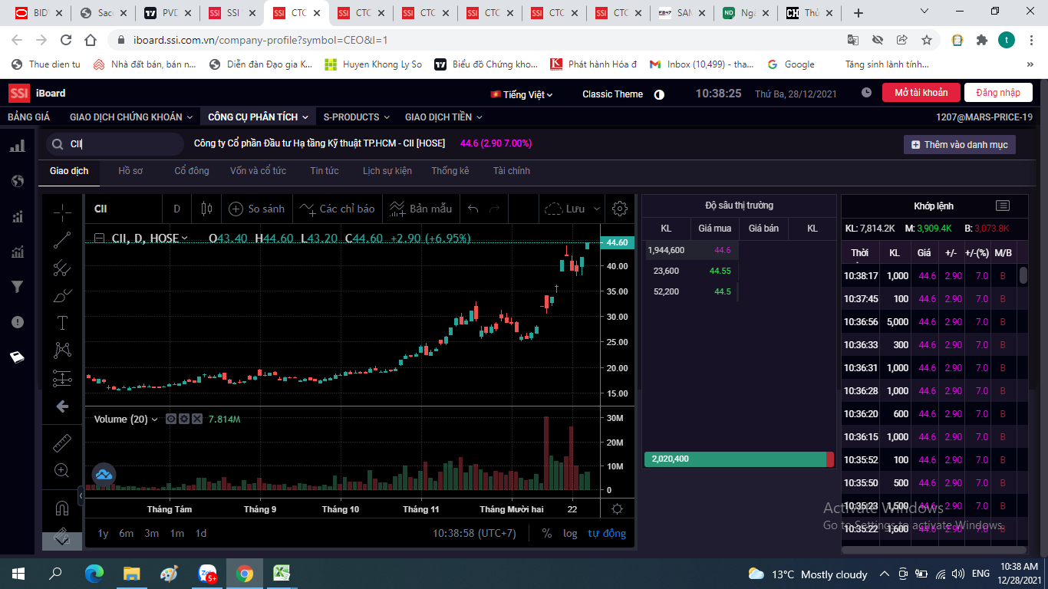The width and height of the screenshot is (1048, 589).
Task: Open the chart patterns tool
Action: 62,350
